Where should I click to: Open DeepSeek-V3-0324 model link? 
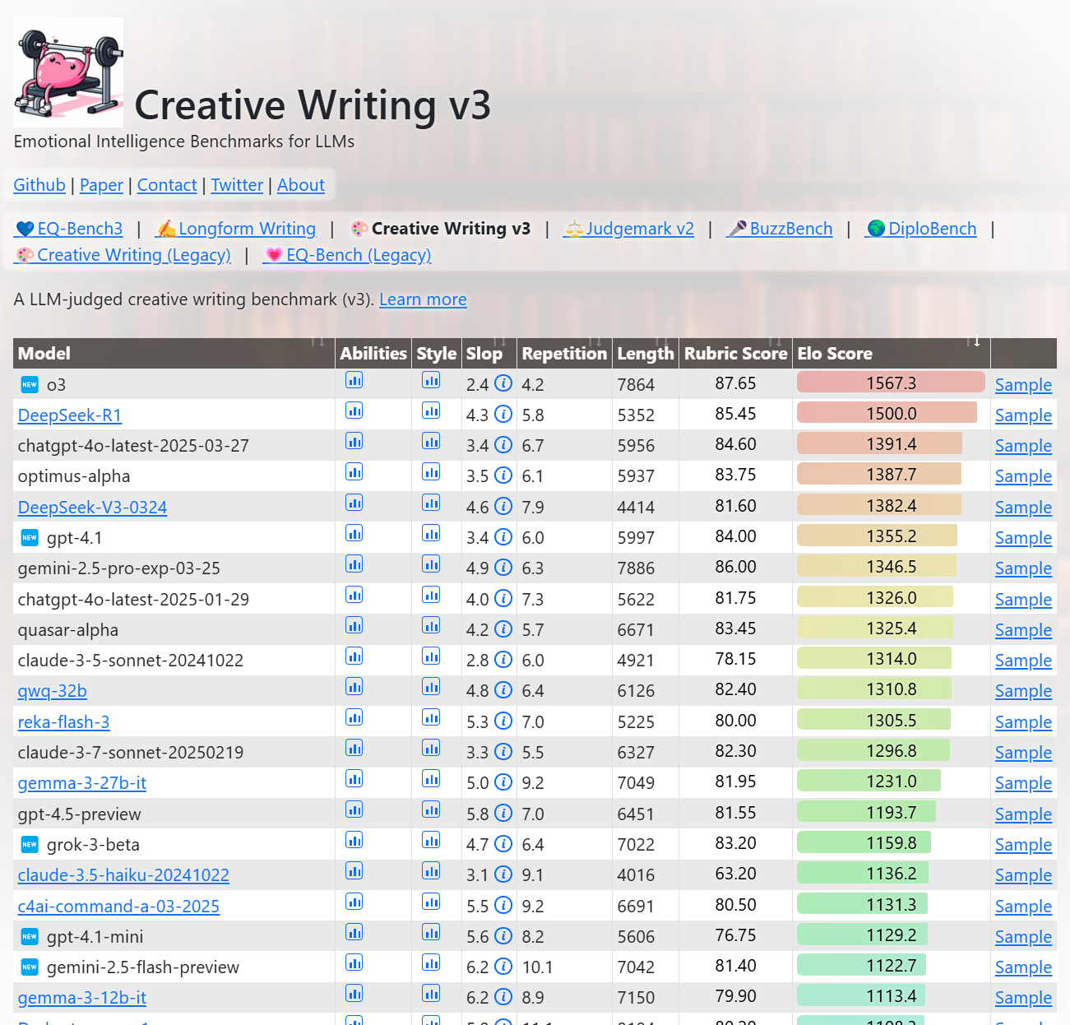pyautogui.click(x=92, y=508)
